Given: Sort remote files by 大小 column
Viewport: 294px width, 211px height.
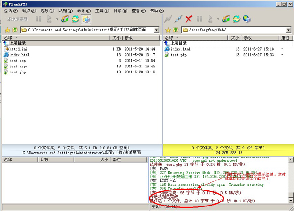Looking at the screenshot, I should point(235,38).
